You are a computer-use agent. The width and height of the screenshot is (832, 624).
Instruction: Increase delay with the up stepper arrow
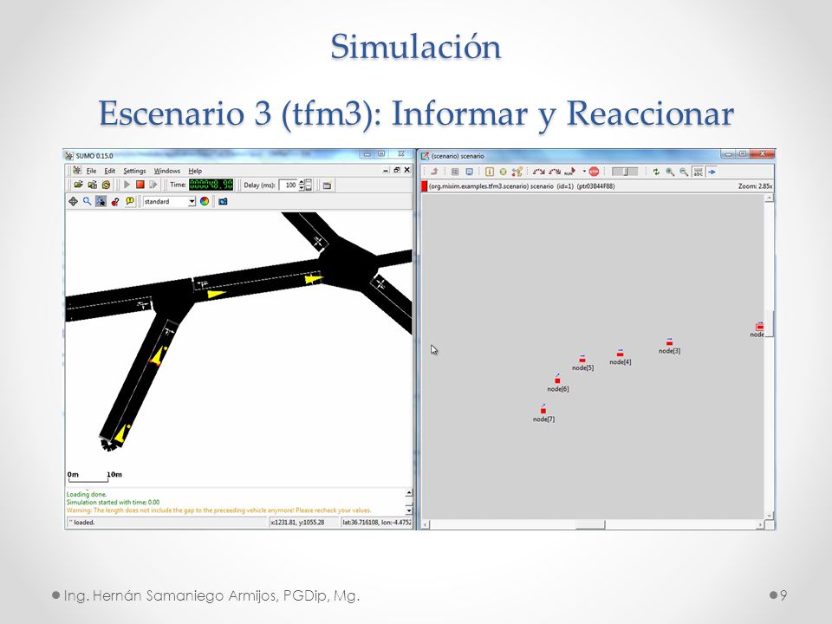click(302, 182)
